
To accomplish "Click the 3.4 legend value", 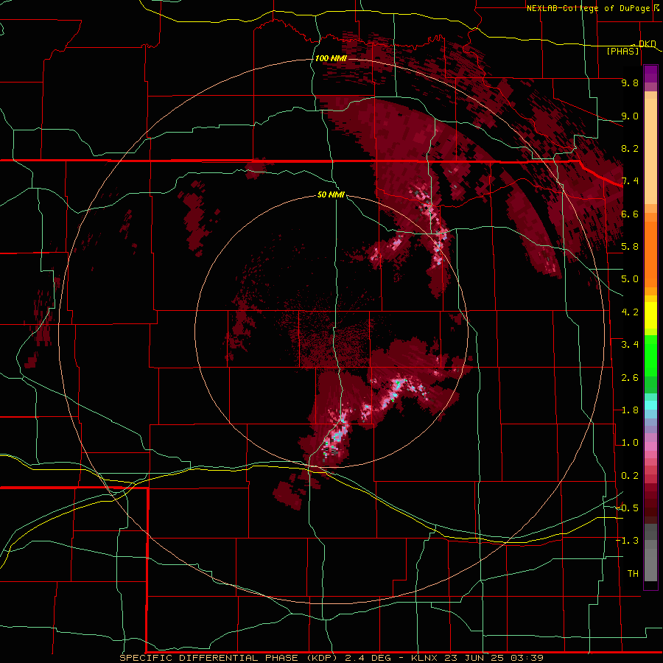I will [630, 345].
